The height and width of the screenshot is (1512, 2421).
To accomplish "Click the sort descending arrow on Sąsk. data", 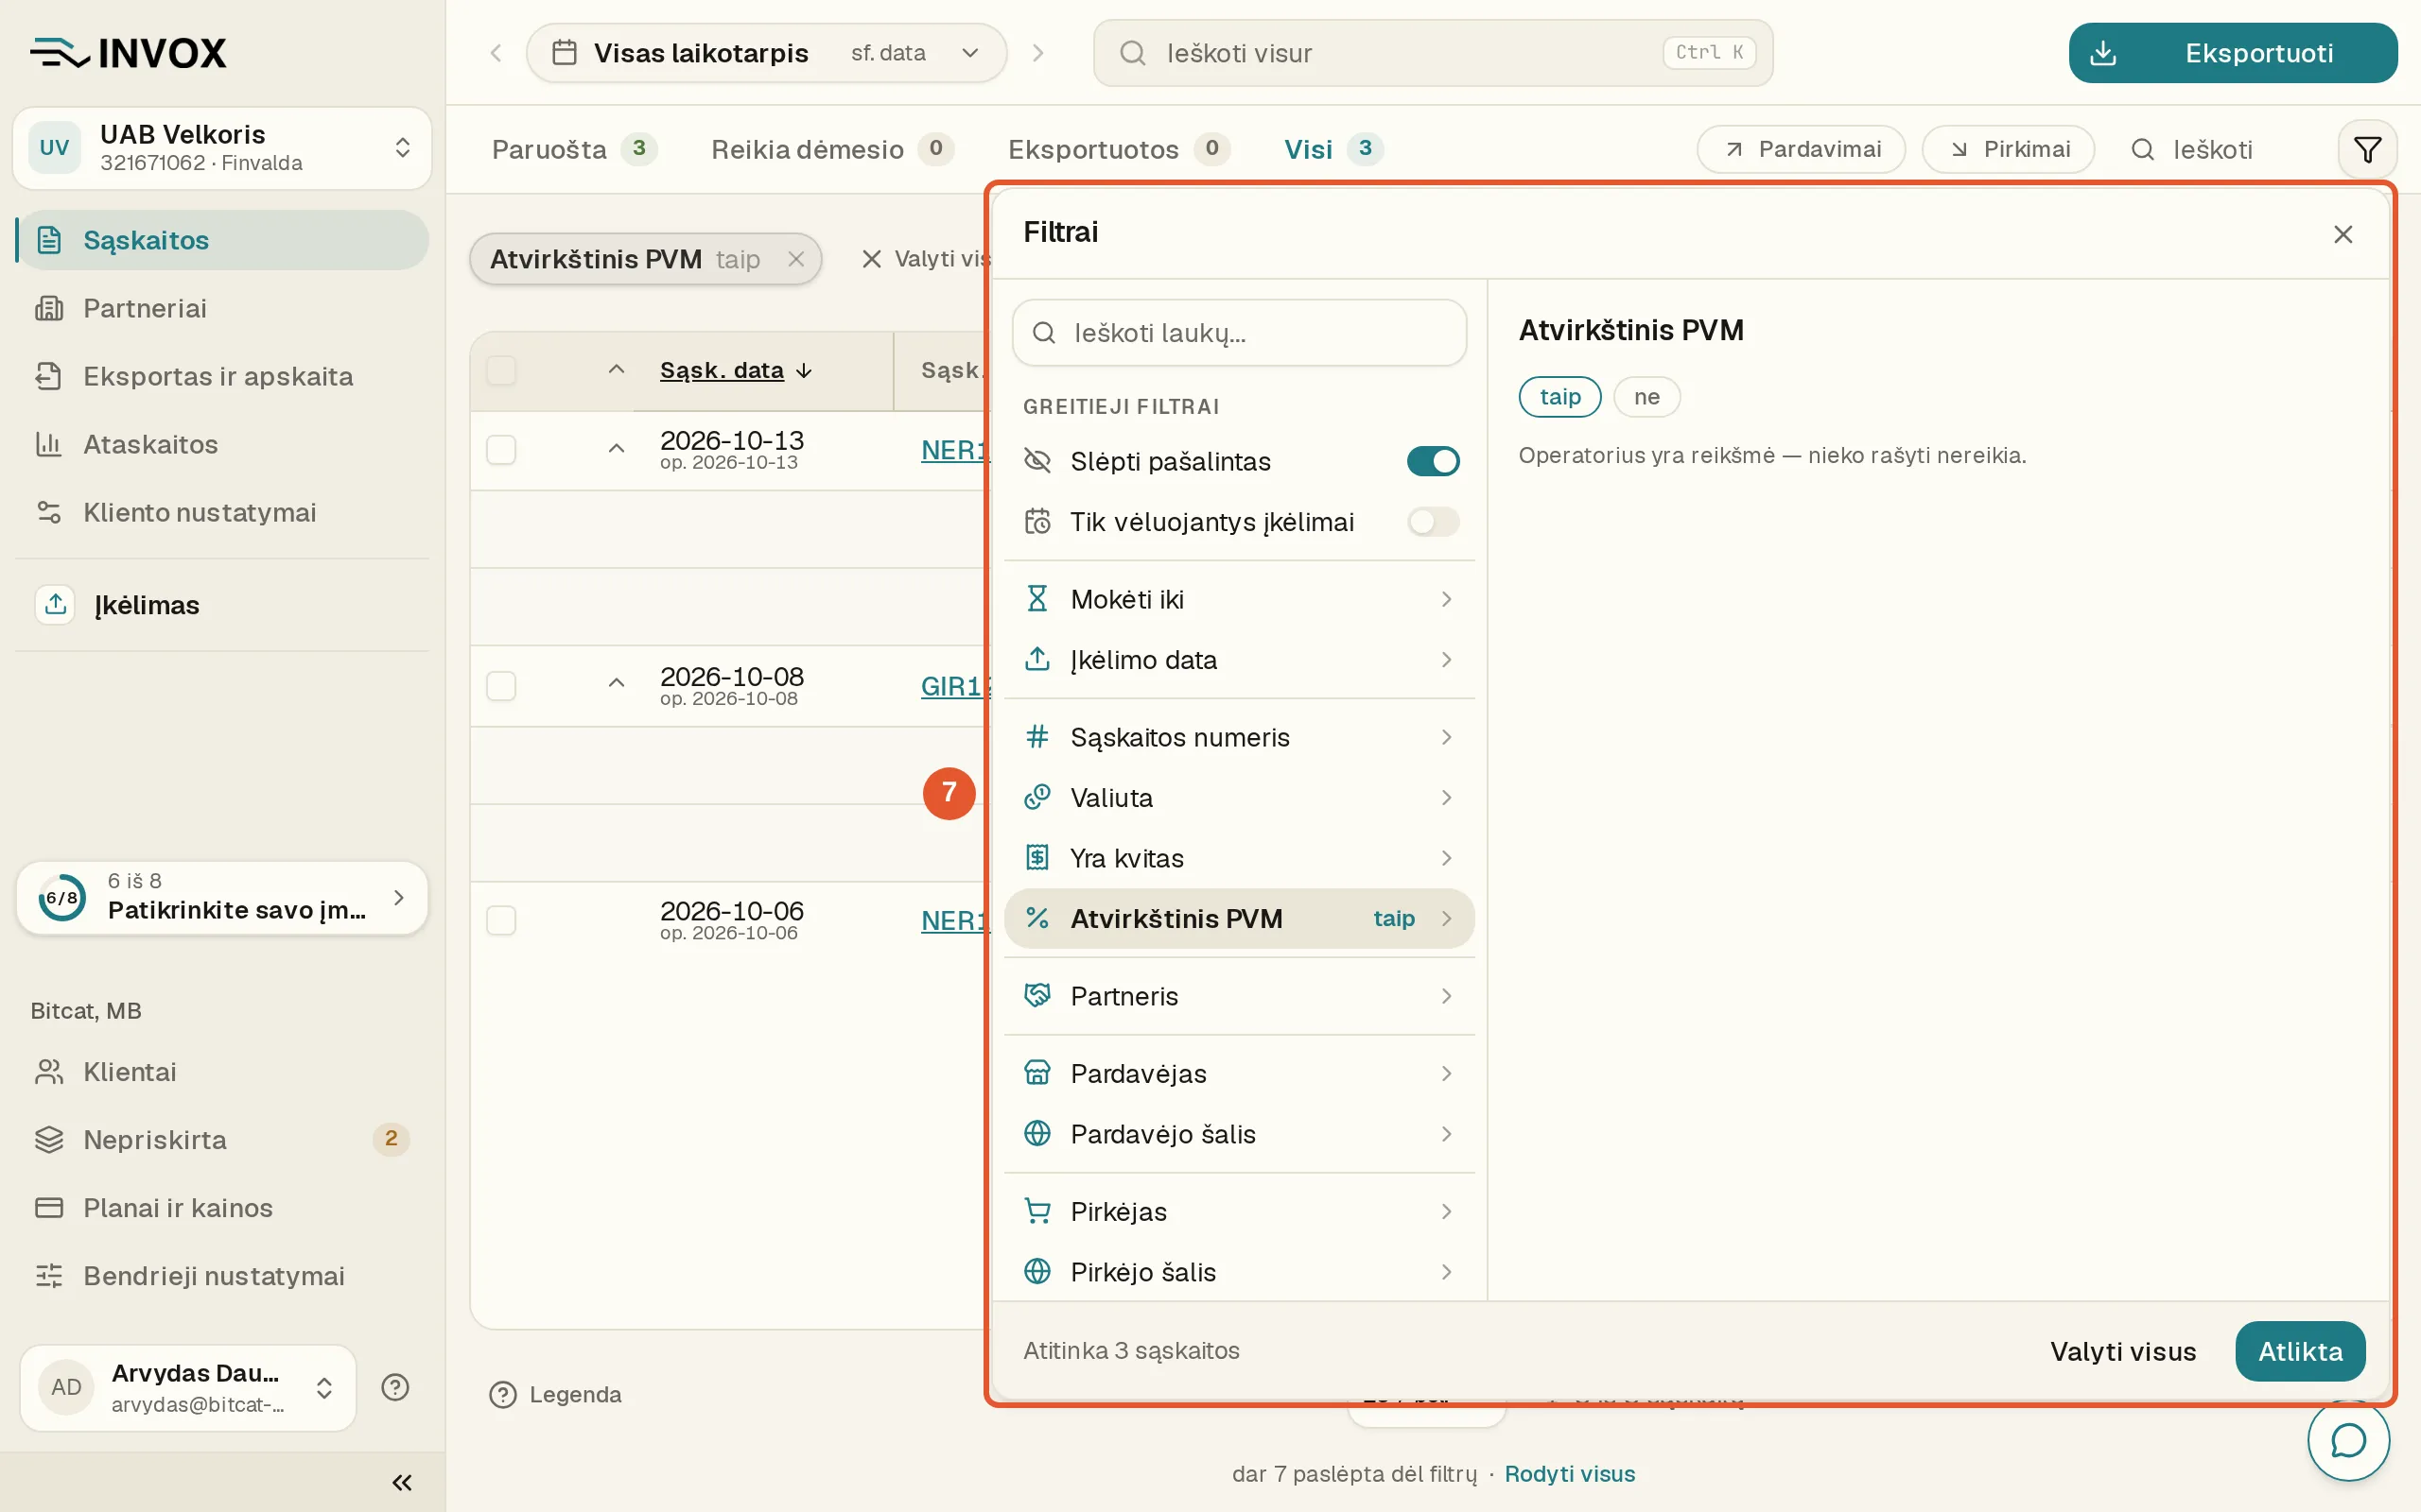I will pos(803,371).
